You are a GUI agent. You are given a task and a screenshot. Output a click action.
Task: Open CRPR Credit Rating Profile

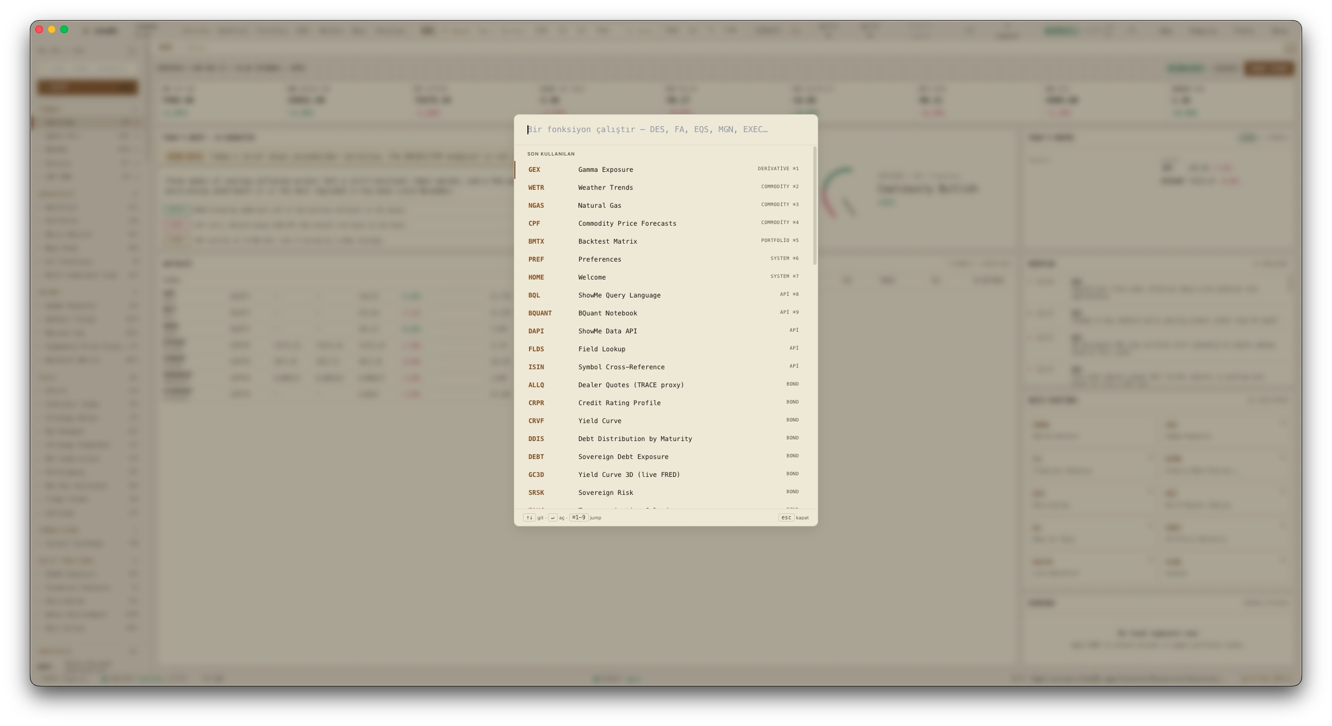[663, 403]
